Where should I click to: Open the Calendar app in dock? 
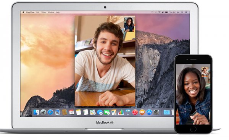click(x=71, y=112)
